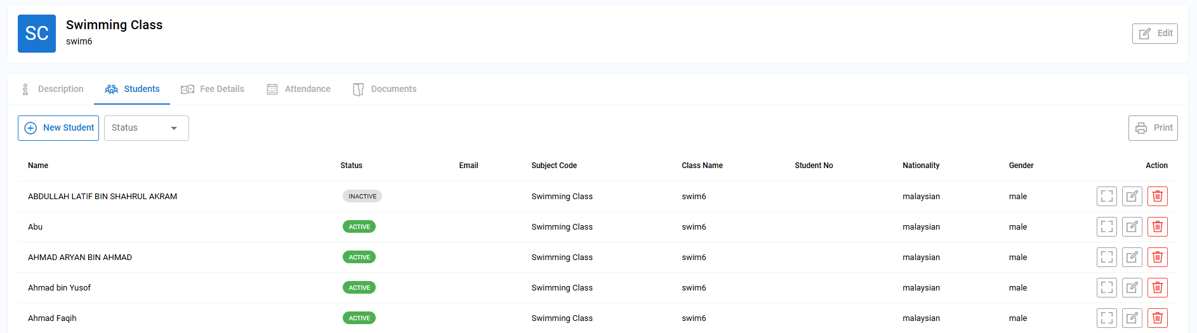Click the INACTIVE status badge
The width and height of the screenshot is (1197, 333).
362,197
